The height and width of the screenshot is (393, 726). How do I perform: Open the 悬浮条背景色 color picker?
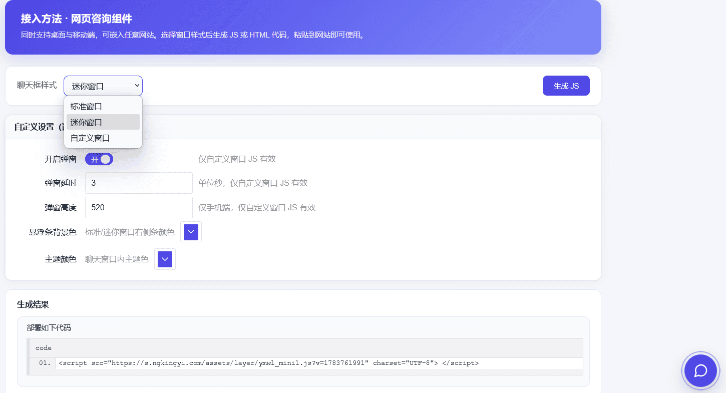[x=191, y=232]
